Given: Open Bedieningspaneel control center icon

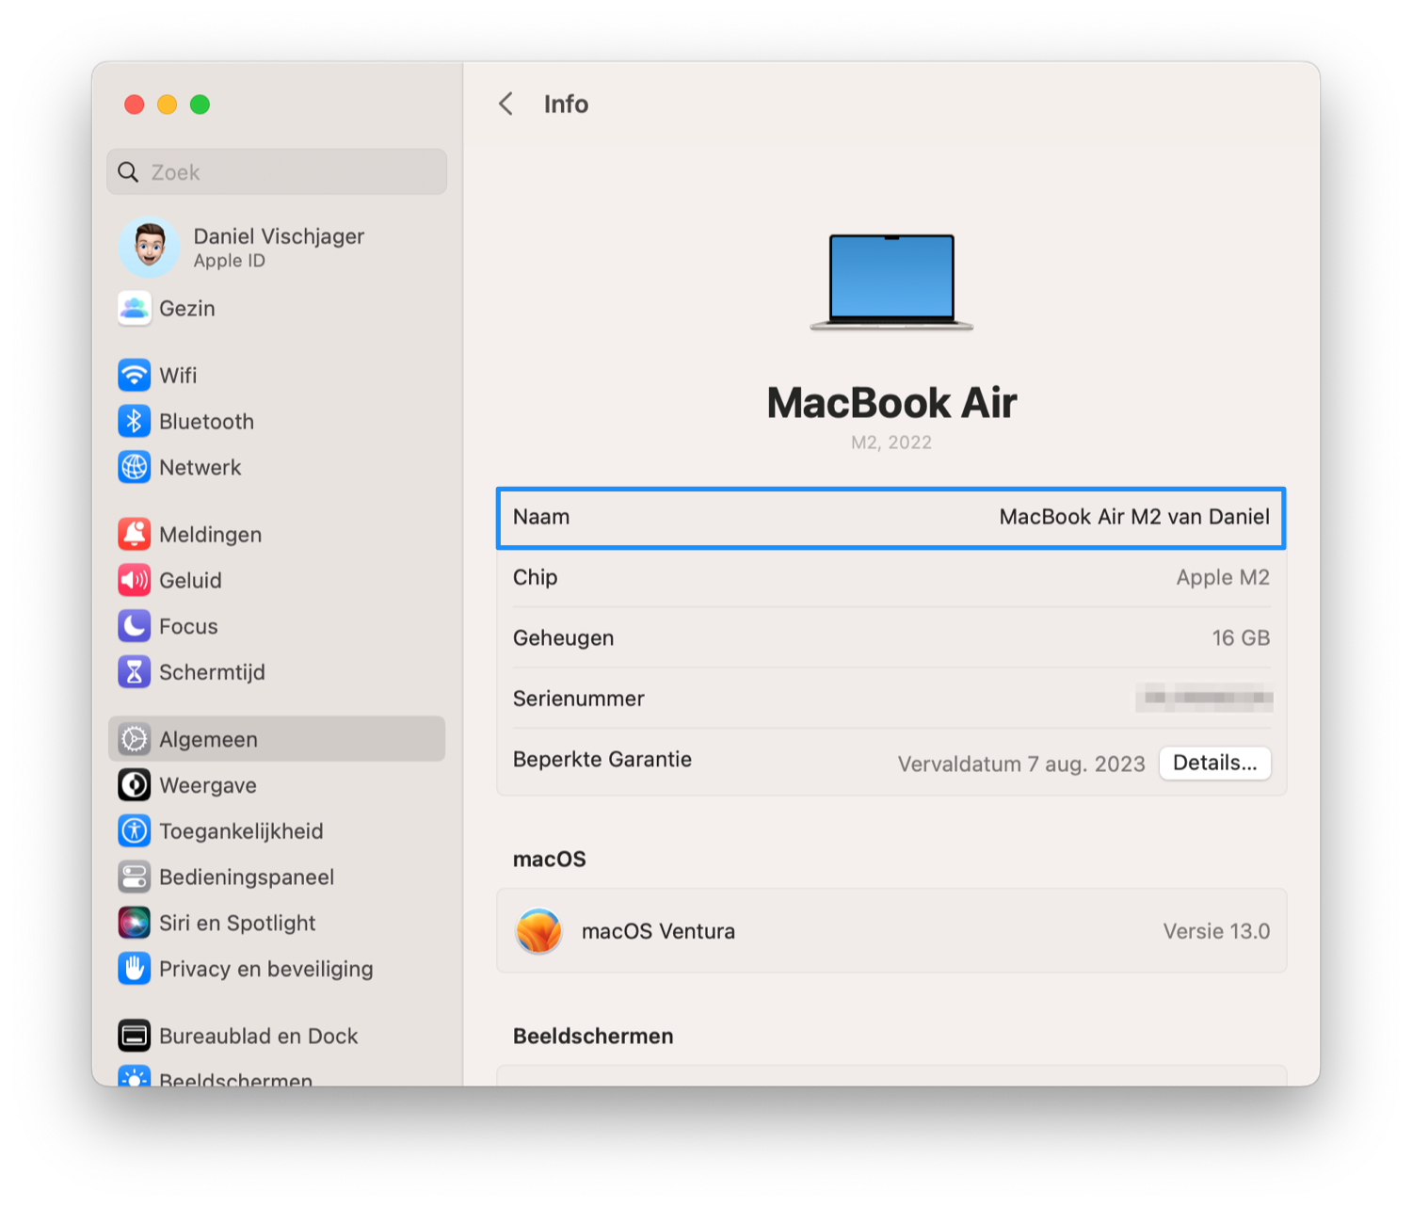Looking at the screenshot, I should (x=135, y=877).
